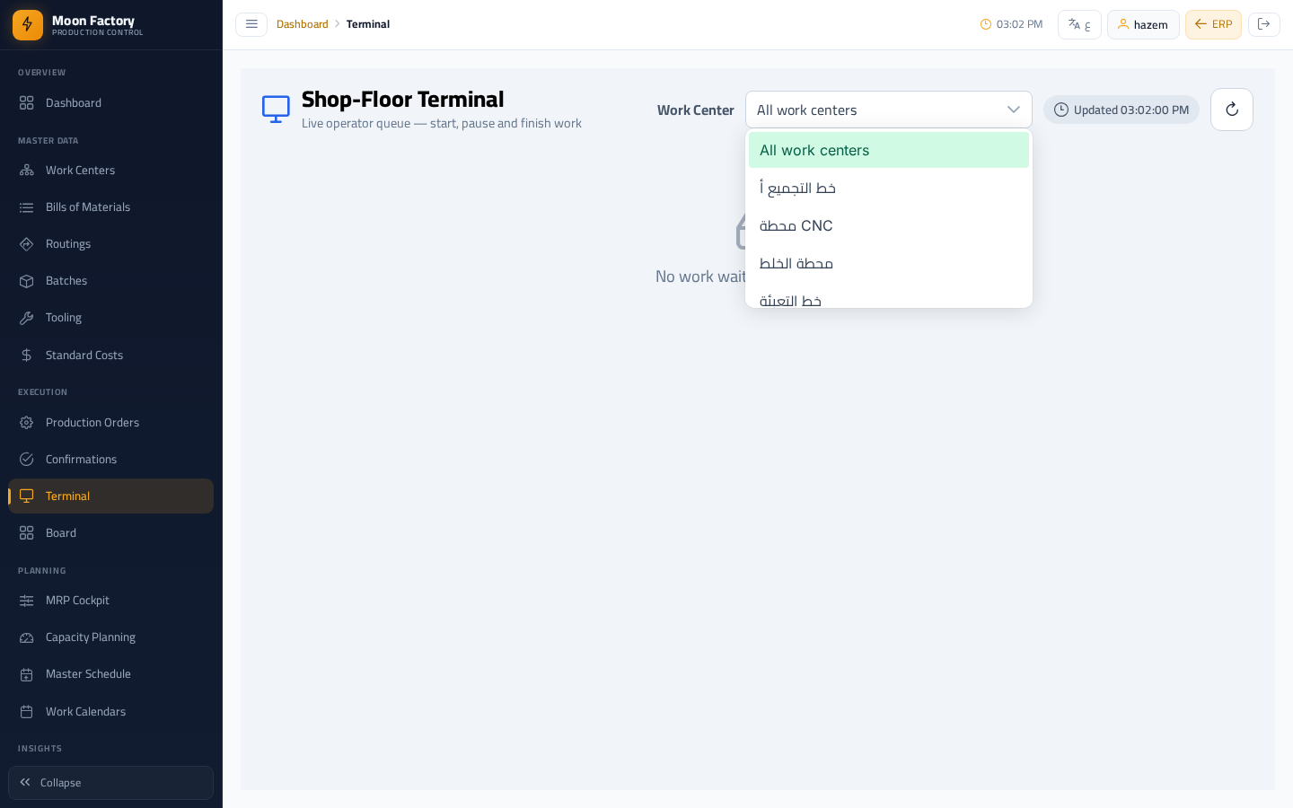Select "All work centers" option
Image resolution: width=1293 pixels, height=808 pixels.
coord(889,150)
